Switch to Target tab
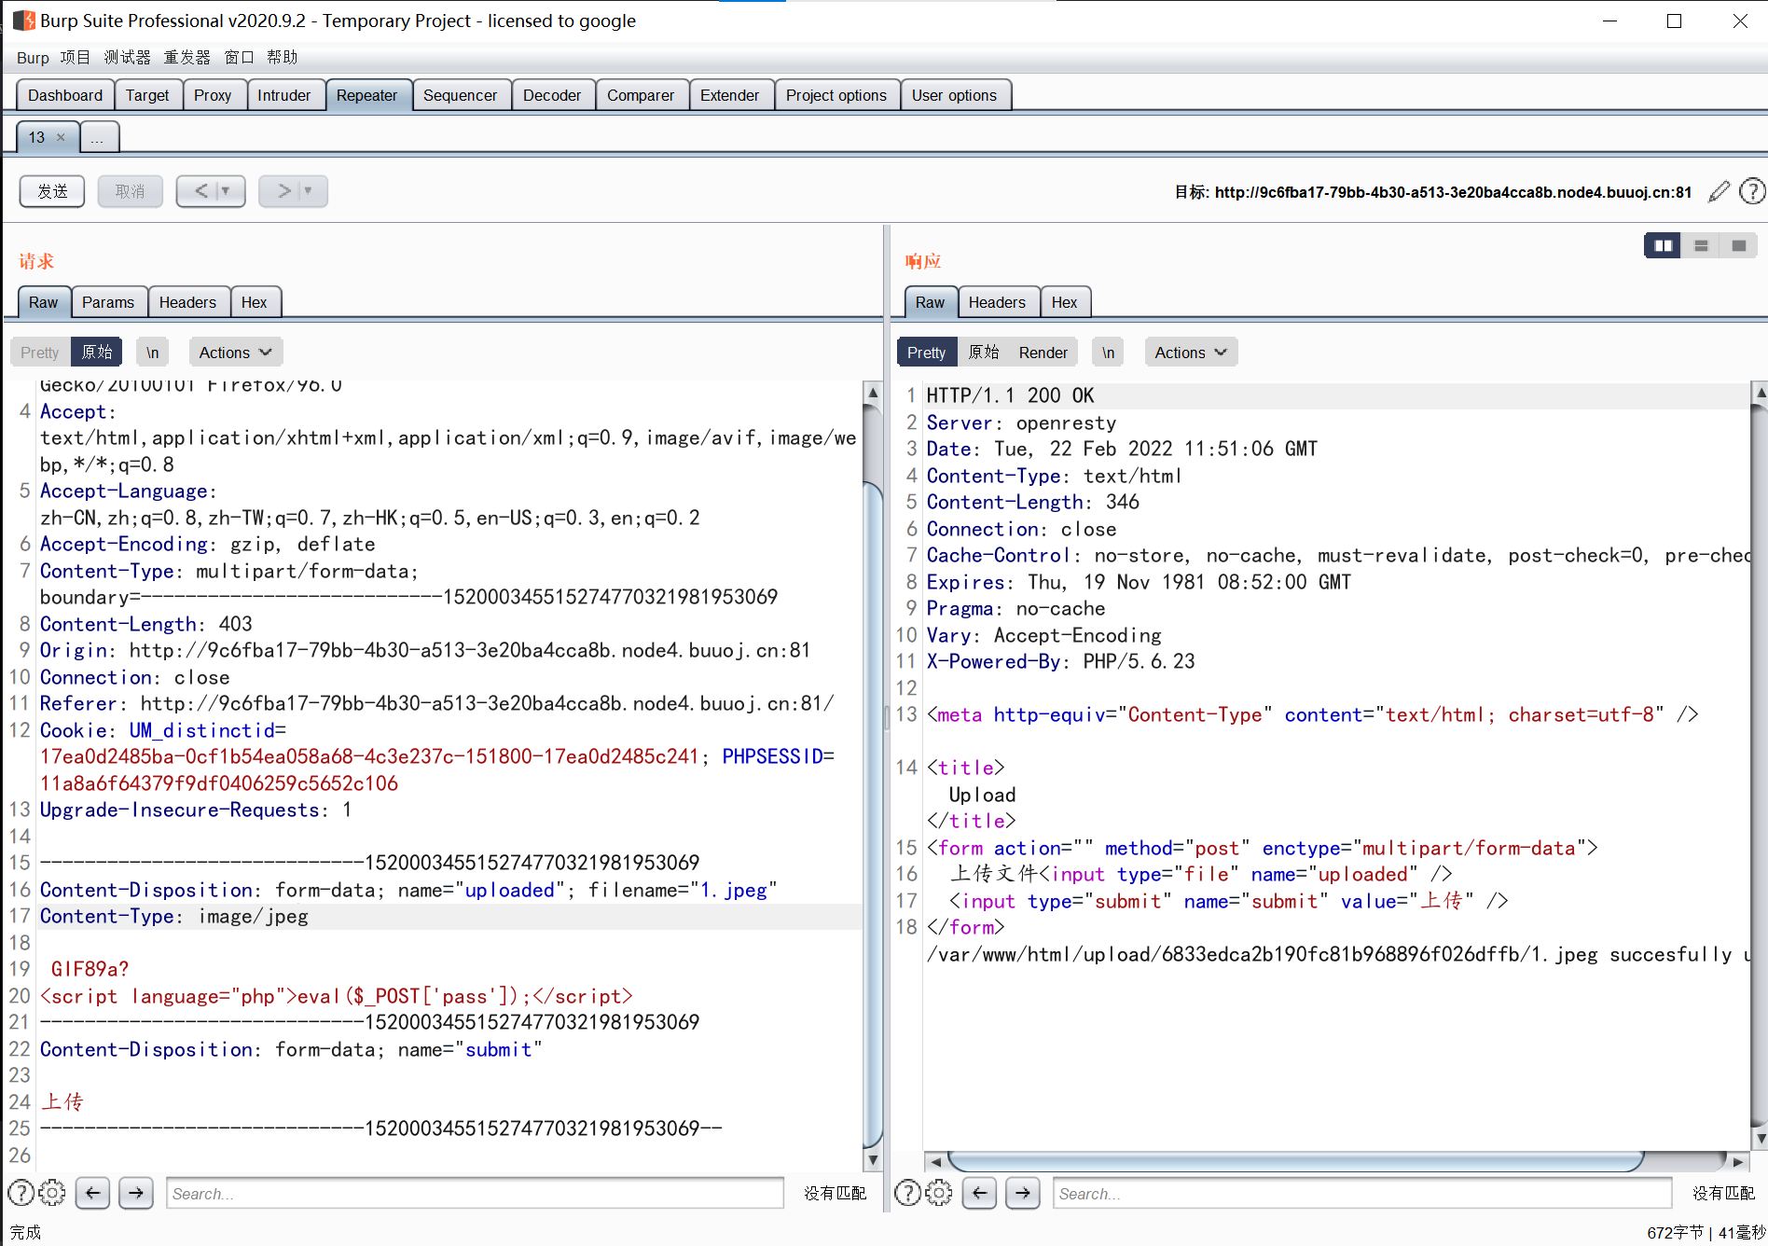This screenshot has height=1246, width=1768. [x=147, y=95]
